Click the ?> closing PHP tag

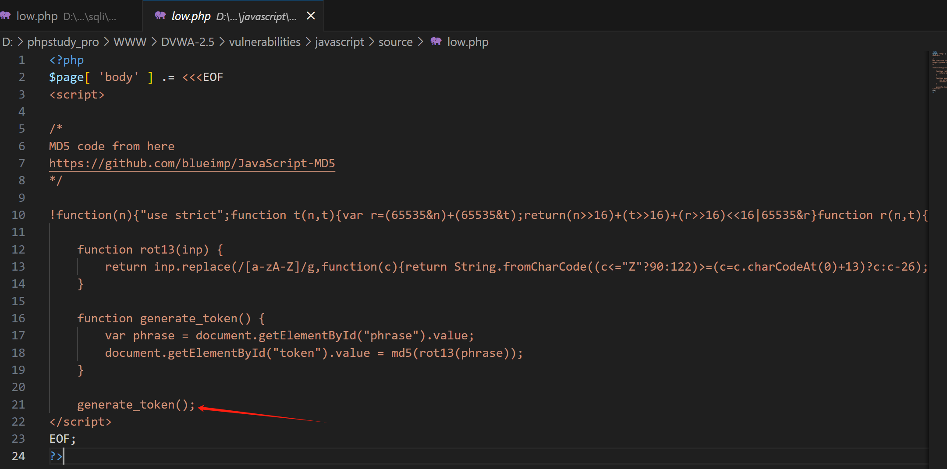[x=56, y=456]
